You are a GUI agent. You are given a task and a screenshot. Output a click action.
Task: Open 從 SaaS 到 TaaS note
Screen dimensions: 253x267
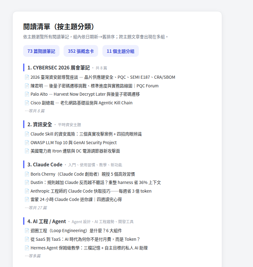85,239
